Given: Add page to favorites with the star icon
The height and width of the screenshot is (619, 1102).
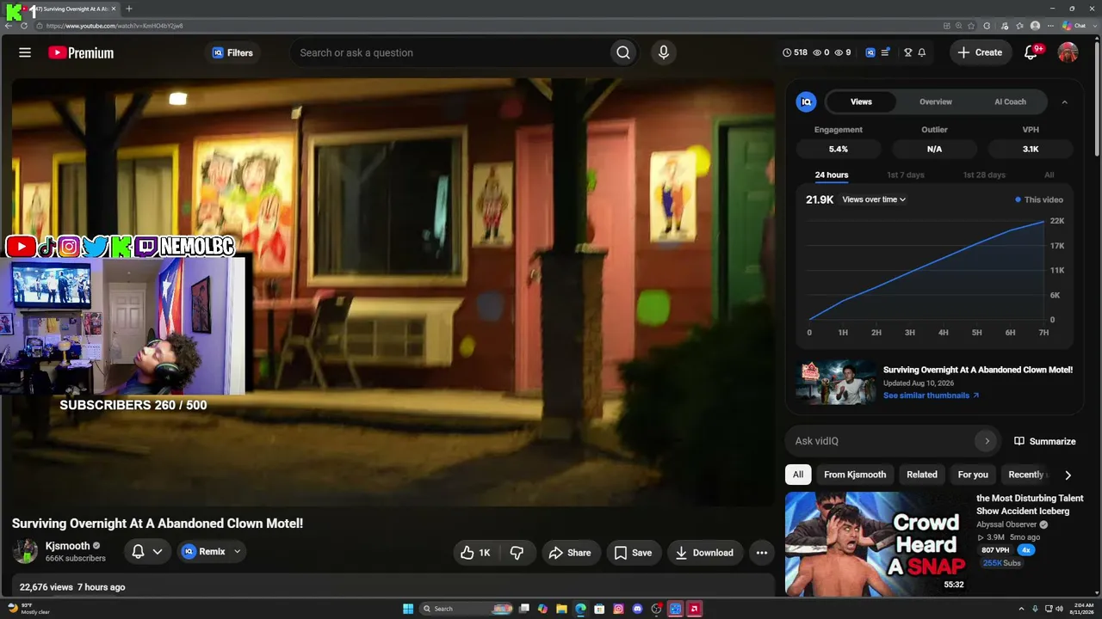Looking at the screenshot, I should [971, 26].
